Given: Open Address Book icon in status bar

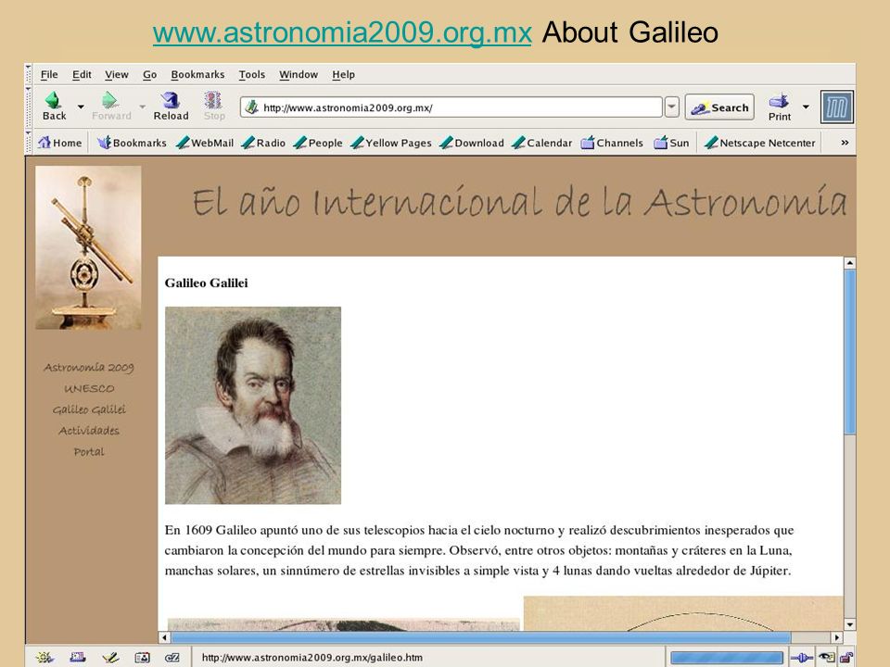Looking at the screenshot, I should [142, 658].
